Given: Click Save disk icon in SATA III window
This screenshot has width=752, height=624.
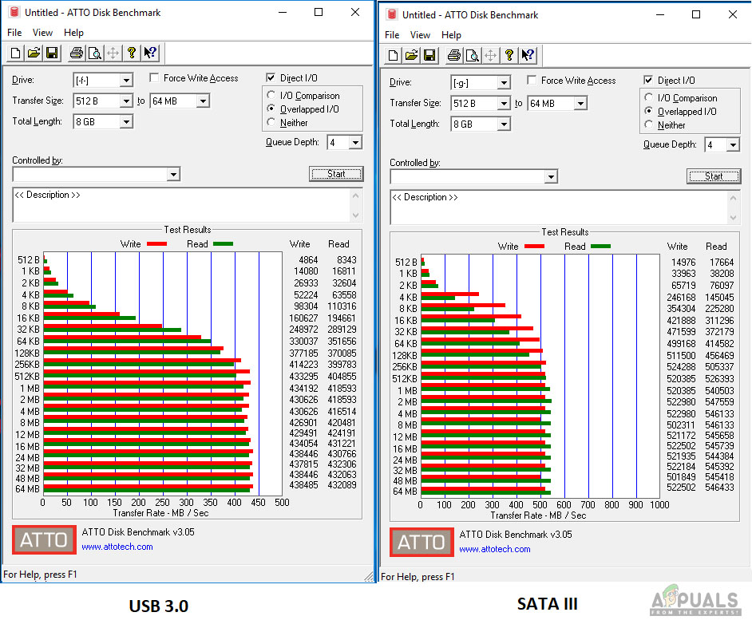Looking at the screenshot, I should click(x=429, y=55).
